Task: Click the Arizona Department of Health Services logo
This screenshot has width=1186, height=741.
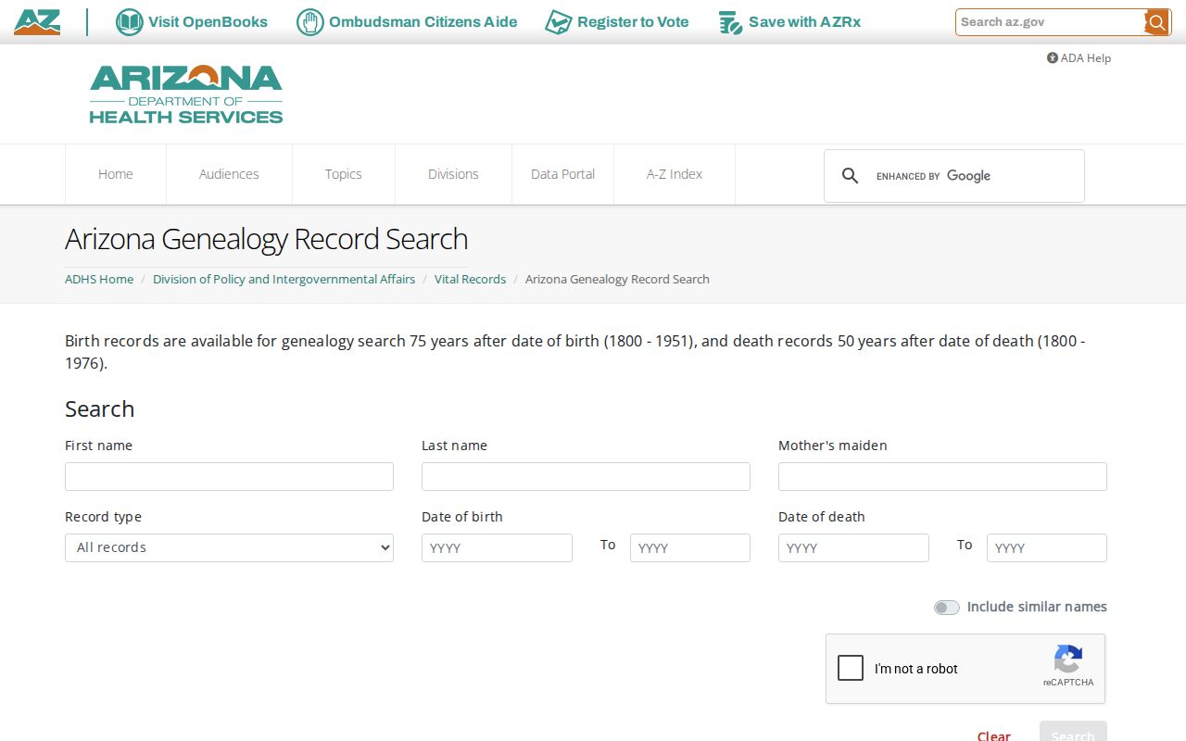Action: tap(186, 94)
